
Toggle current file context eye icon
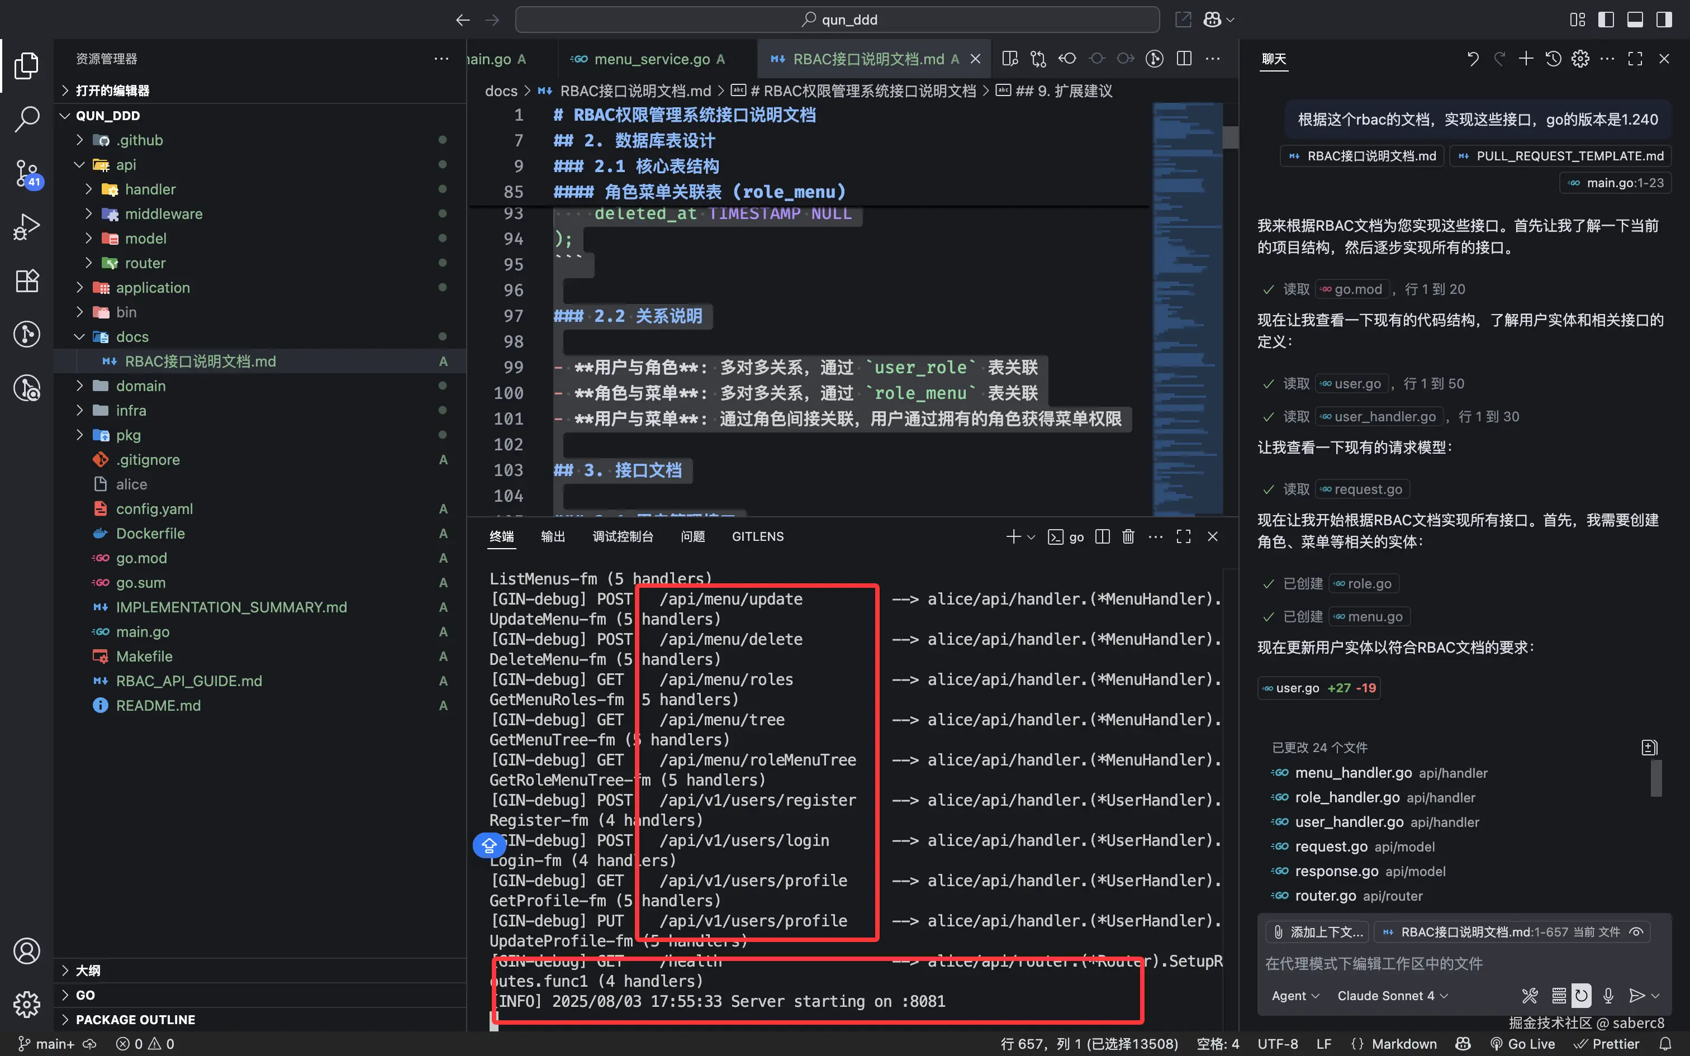tap(1636, 932)
